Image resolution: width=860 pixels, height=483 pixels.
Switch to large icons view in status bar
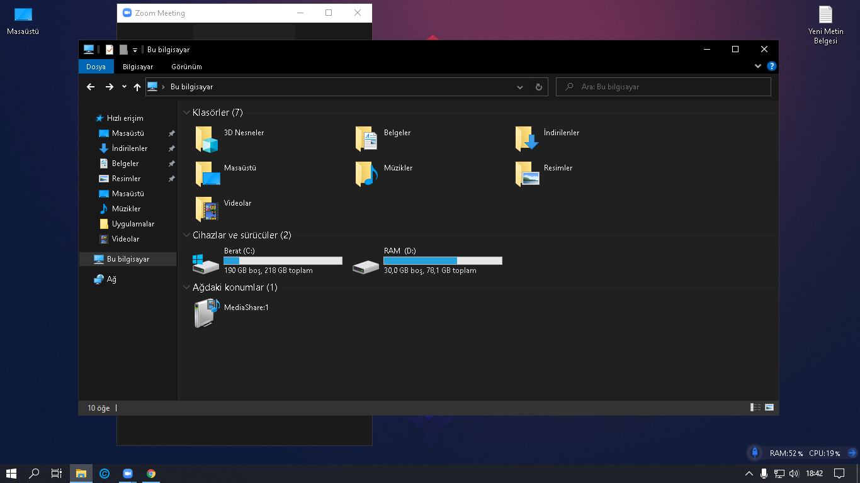coord(769,408)
